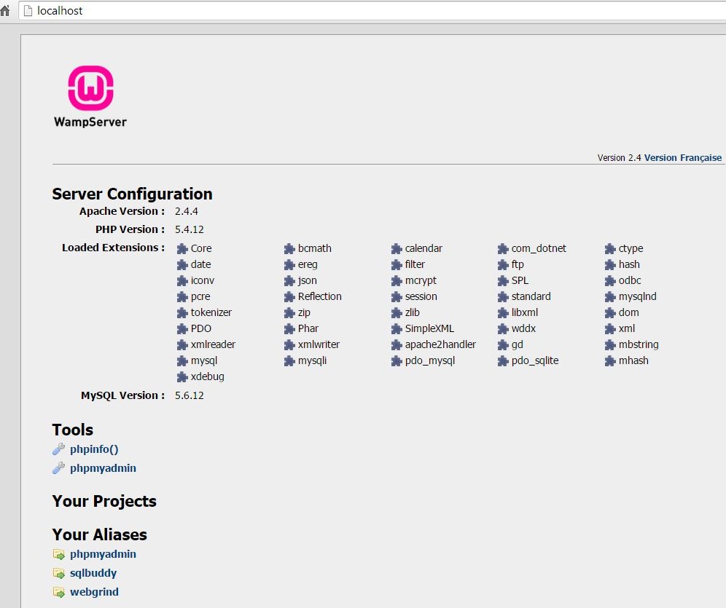Click the wddx extension name

point(523,328)
